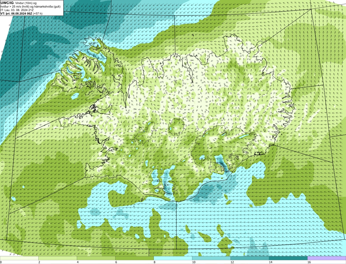
Task: Click the "16" tick label on color scale
Action: tap(309, 262)
